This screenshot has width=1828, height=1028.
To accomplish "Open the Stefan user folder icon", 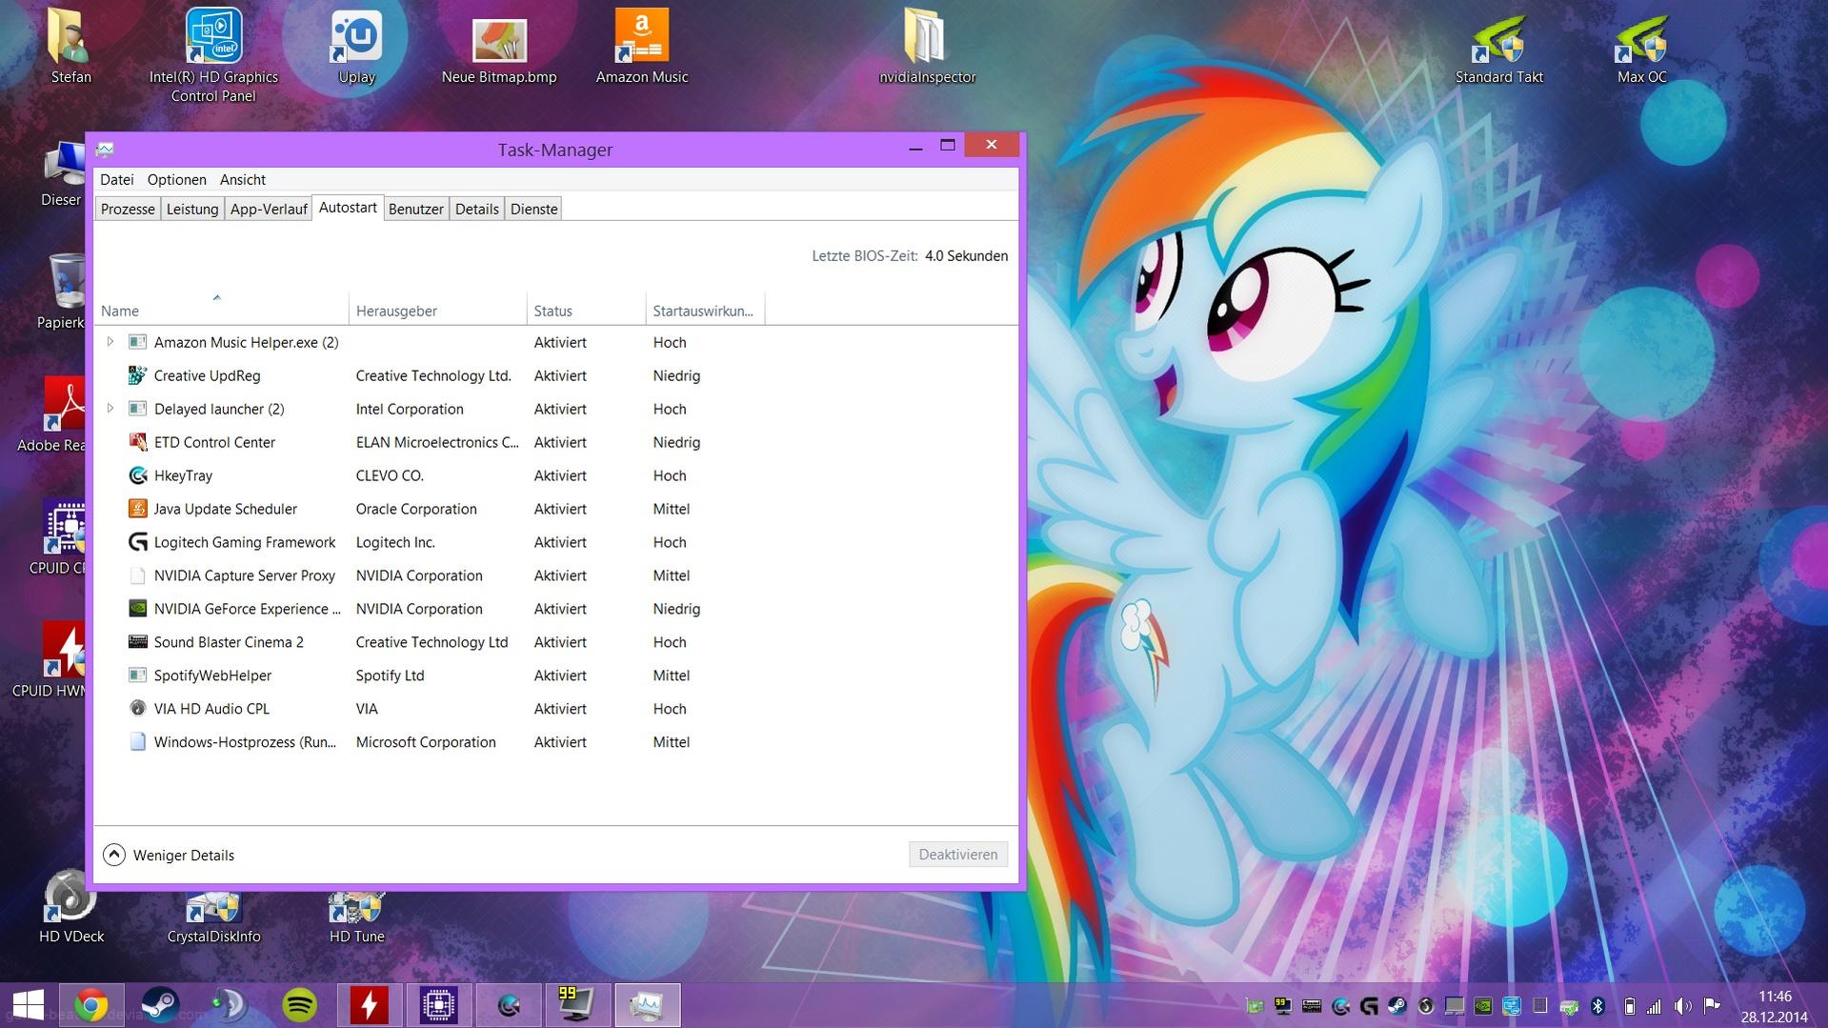I will point(70,46).
